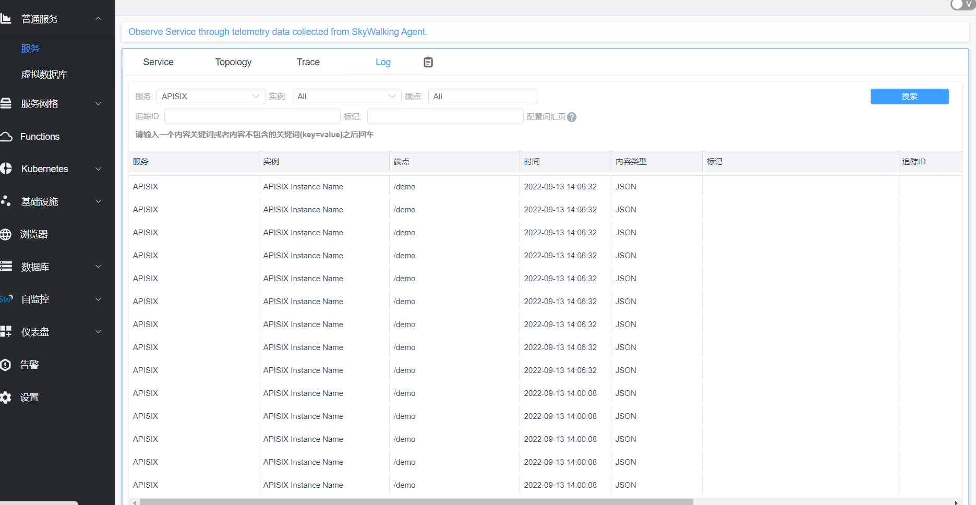Click 普通服务 label in the sidebar
Screen dimensions: 976x505
click(40, 19)
